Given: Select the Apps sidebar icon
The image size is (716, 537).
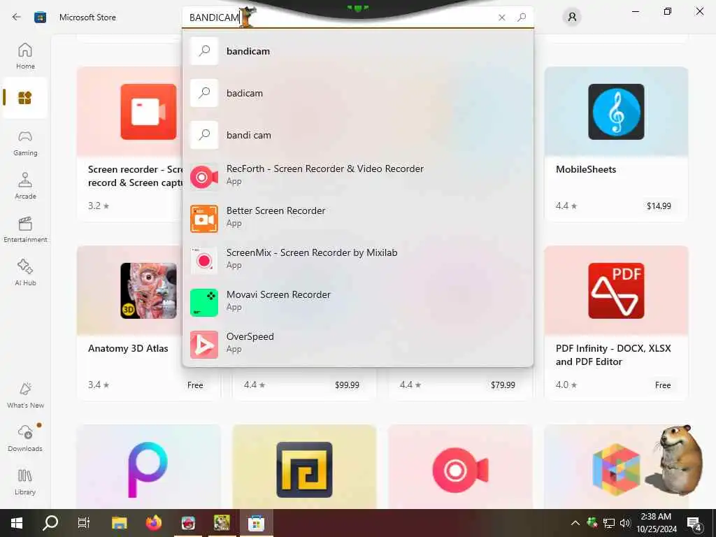Looking at the screenshot, I should tap(25, 98).
